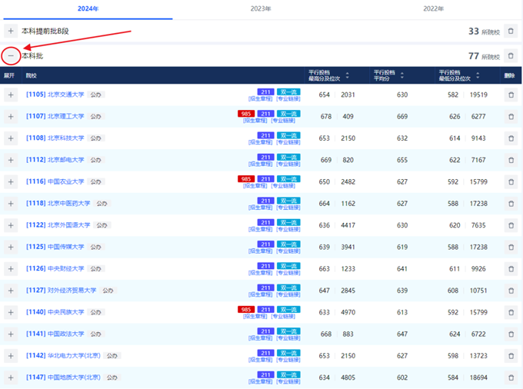This screenshot has height=389, width=523.
Task: Expand the [1108] 北京科技大学 row
Action: (11, 138)
